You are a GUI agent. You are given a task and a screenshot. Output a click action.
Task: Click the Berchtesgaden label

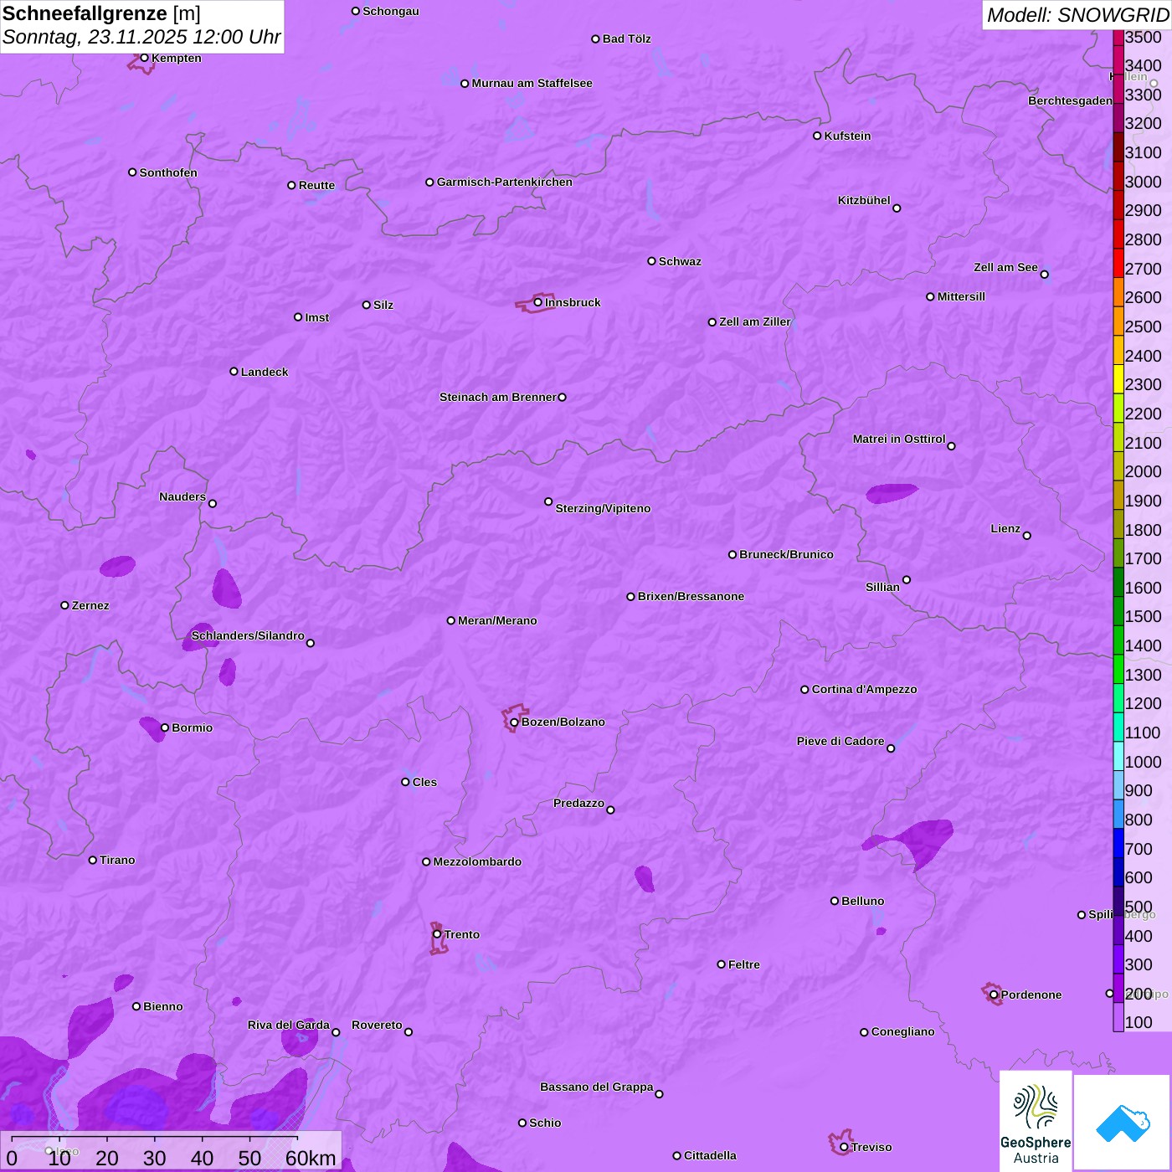(1071, 100)
